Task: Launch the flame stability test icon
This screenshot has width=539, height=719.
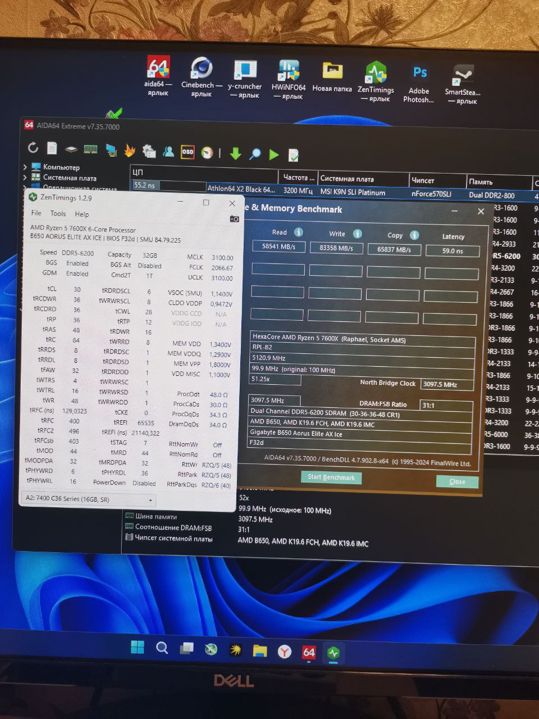Action: [x=130, y=150]
